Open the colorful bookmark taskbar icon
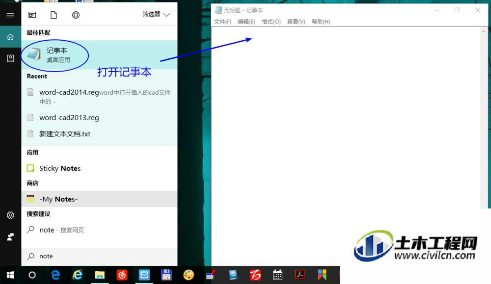 pos(322,275)
